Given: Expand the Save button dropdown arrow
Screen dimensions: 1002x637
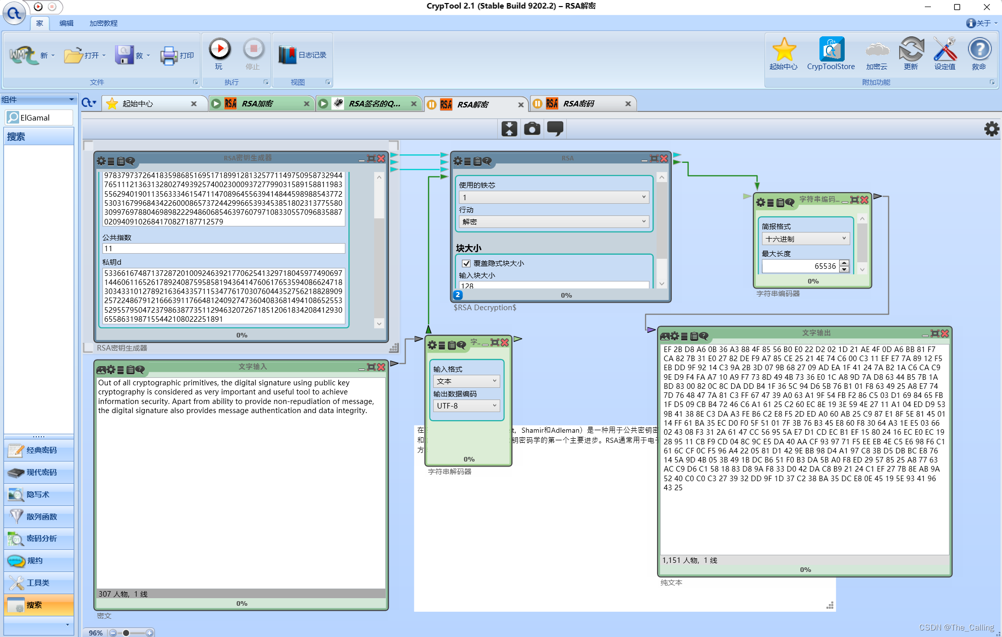Looking at the screenshot, I should (x=148, y=55).
